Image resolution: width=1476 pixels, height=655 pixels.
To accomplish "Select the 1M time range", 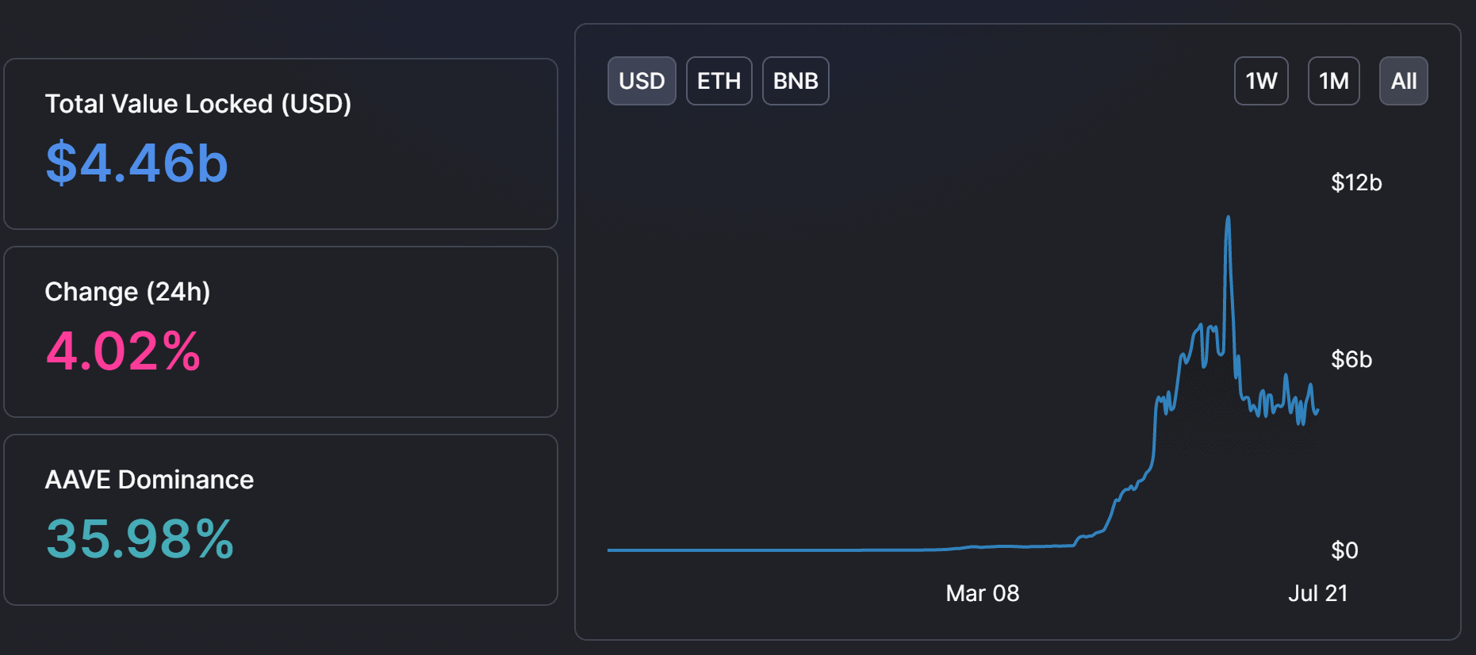I will pos(1333,81).
